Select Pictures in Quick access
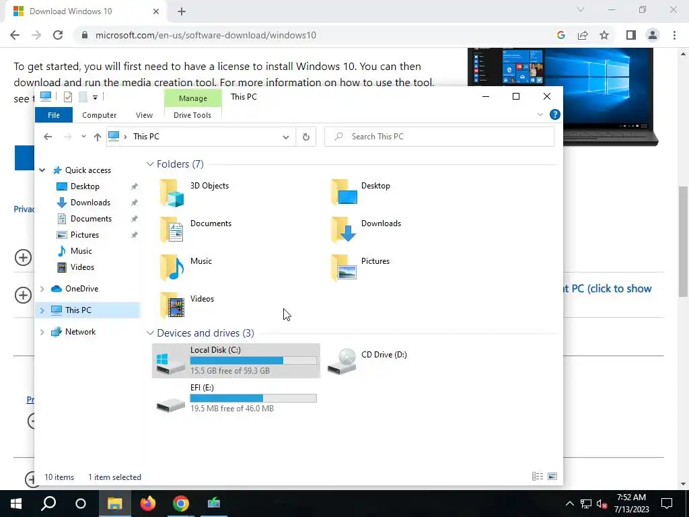Image resolution: width=689 pixels, height=517 pixels. (85, 235)
